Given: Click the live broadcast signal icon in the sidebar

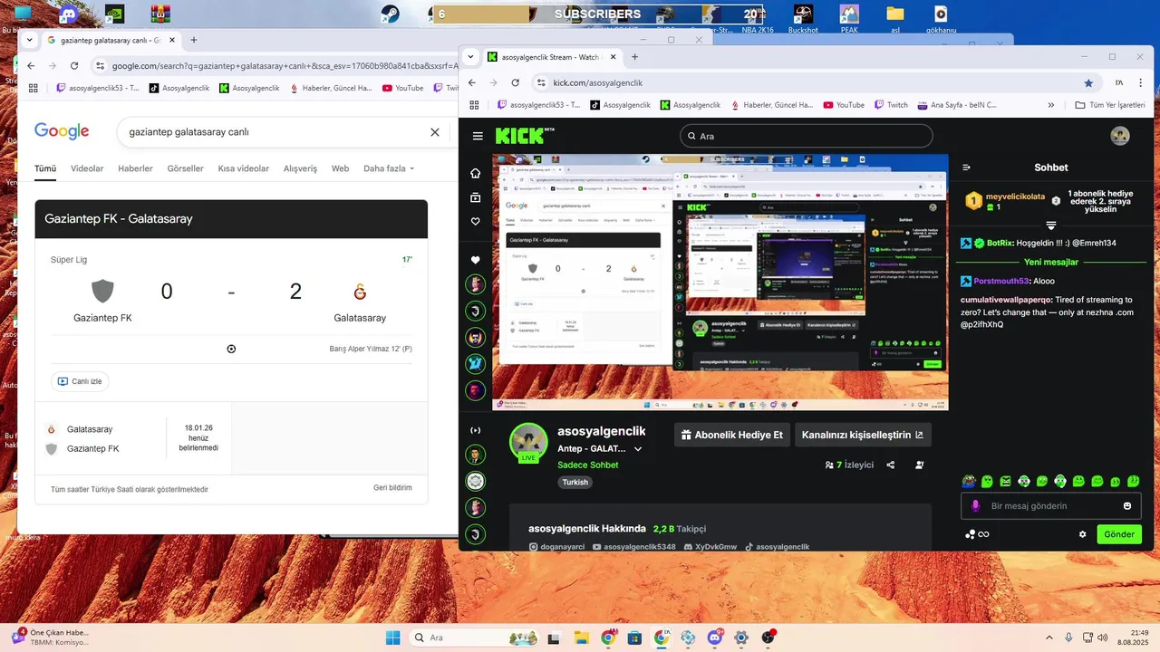Looking at the screenshot, I should coord(475,430).
